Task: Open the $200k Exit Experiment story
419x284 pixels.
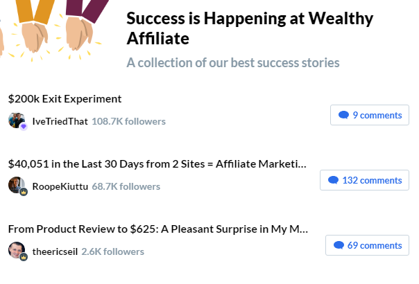Action: tap(65, 98)
